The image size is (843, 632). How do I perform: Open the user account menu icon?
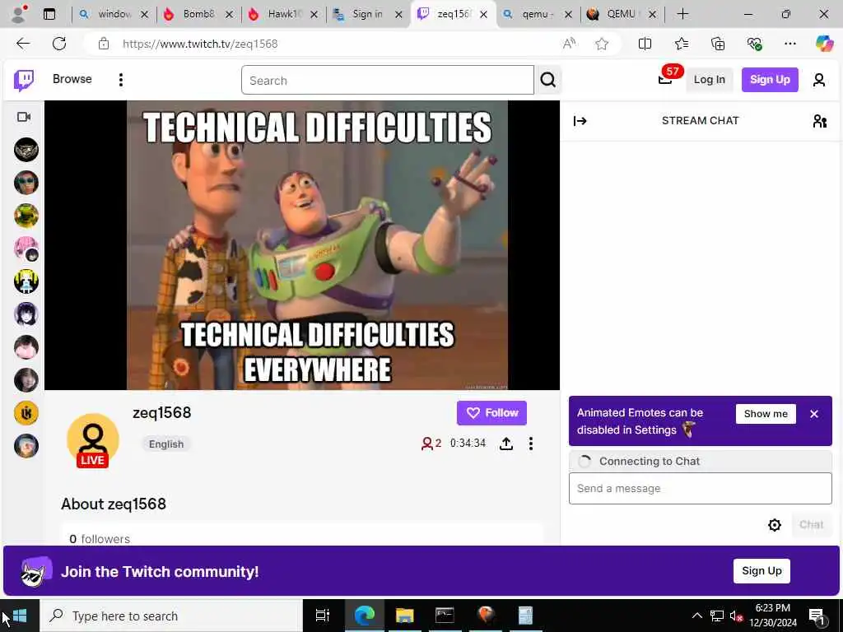819,80
